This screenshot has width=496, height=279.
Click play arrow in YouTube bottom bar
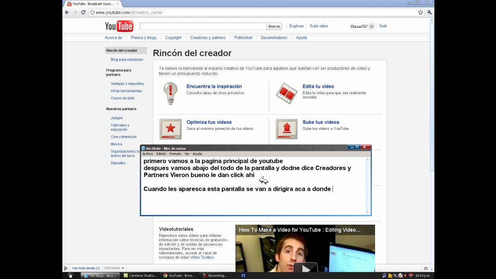(x=66, y=268)
